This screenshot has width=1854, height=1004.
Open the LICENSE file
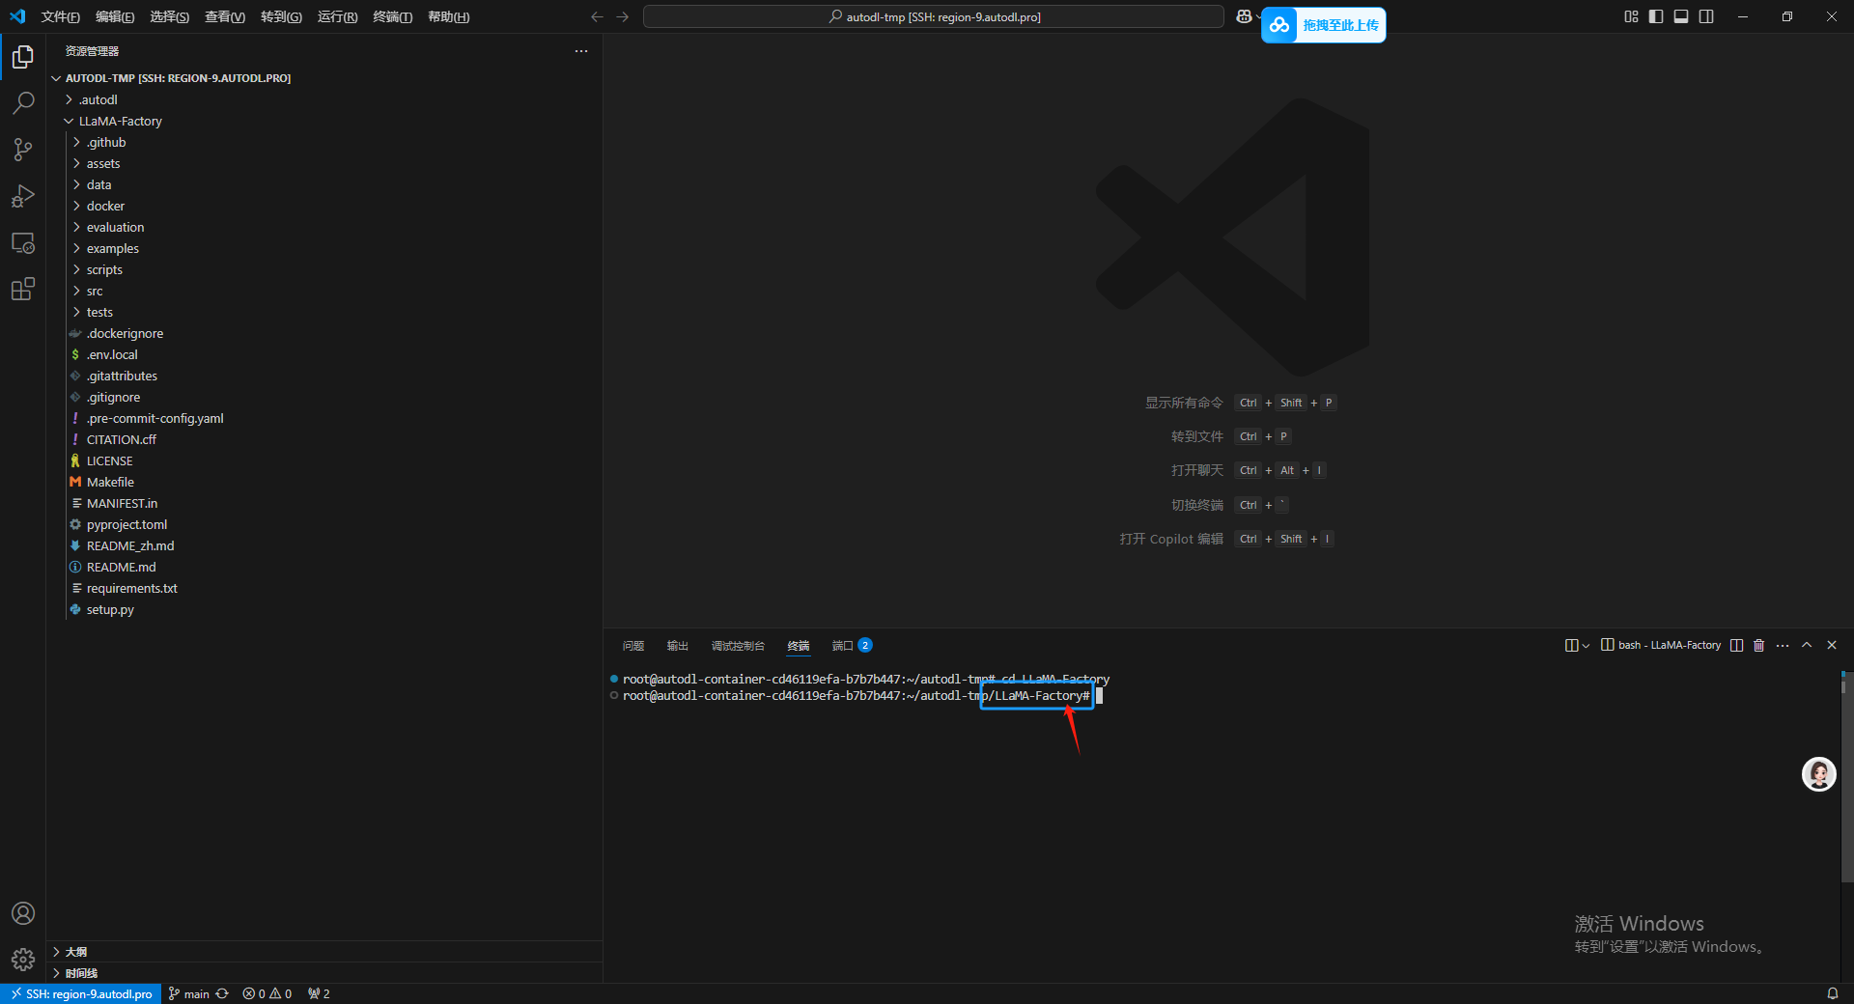324,460
